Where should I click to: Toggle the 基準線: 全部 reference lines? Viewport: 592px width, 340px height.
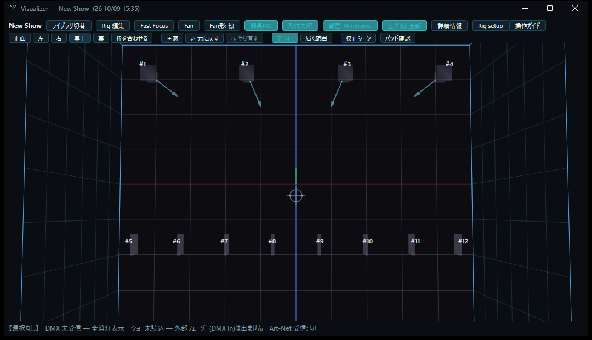coord(405,26)
